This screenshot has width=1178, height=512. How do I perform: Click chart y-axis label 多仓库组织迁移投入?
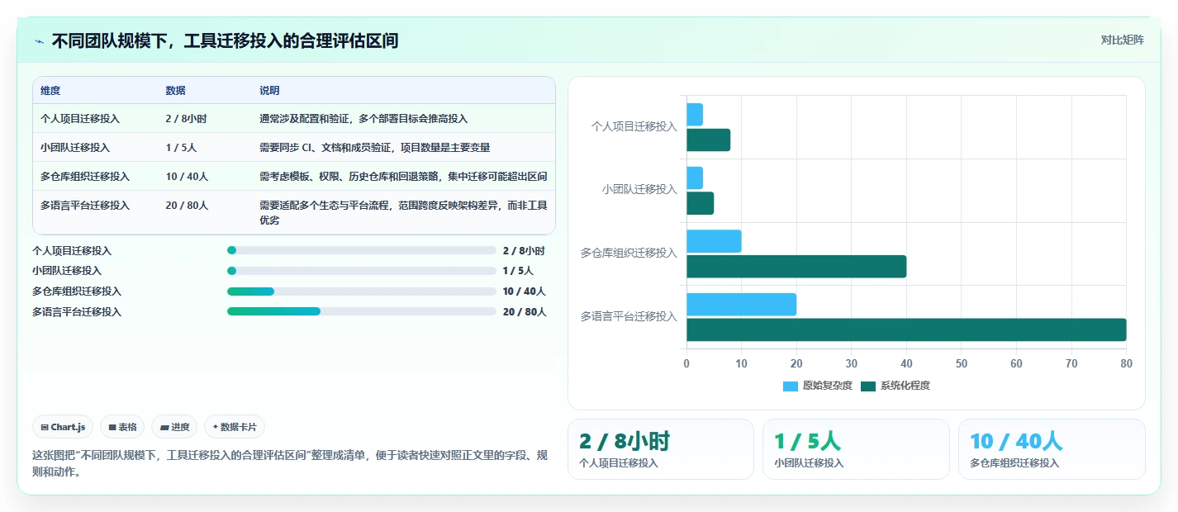tap(629, 254)
